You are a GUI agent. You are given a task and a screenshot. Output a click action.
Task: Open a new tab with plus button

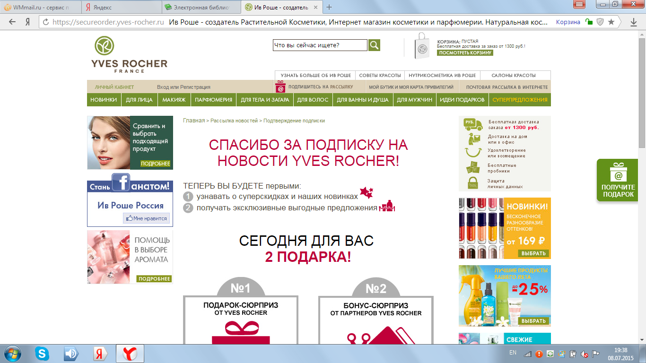click(x=330, y=7)
